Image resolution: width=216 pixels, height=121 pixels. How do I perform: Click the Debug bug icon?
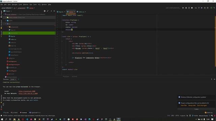click(x=186, y=8)
